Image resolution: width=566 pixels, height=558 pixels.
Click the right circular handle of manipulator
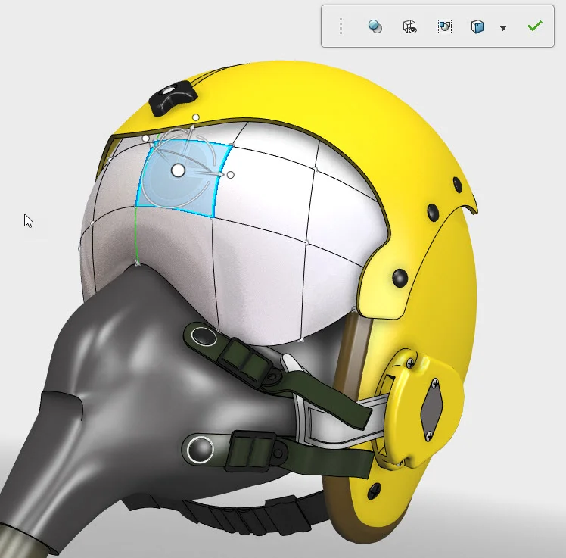(x=231, y=175)
